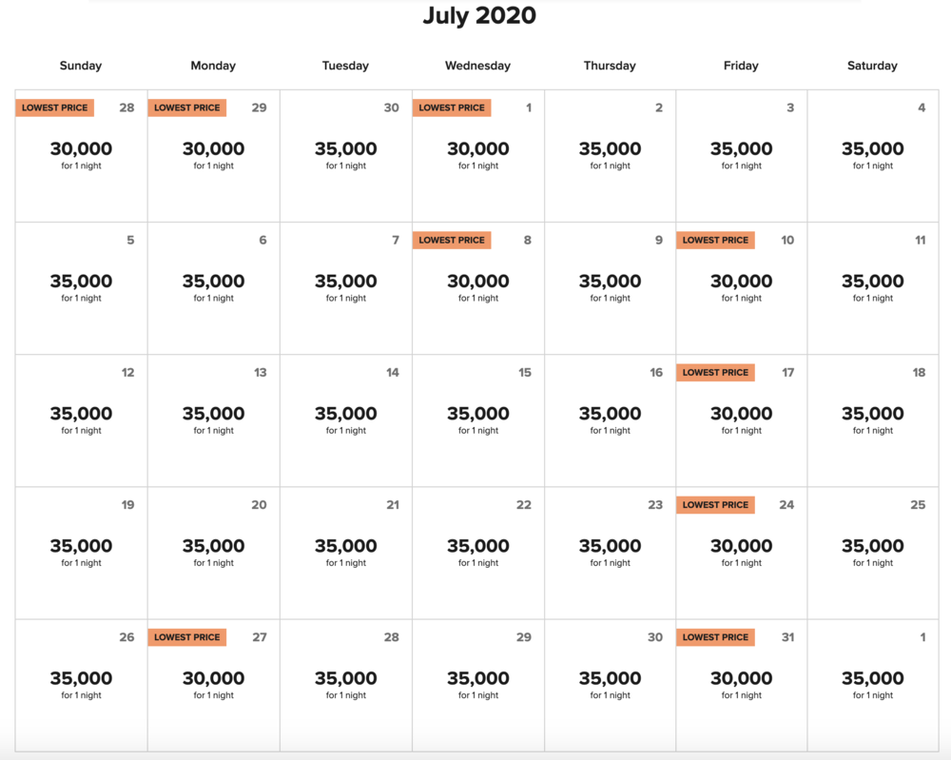The height and width of the screenshot is (760, 951).
Task: Click the Lowest Price badge on July 24
Action: 715,505
